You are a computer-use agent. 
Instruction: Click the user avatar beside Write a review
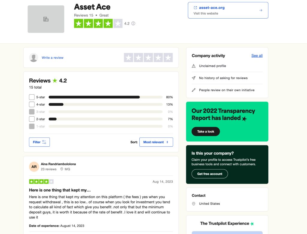tap(34, 58)
